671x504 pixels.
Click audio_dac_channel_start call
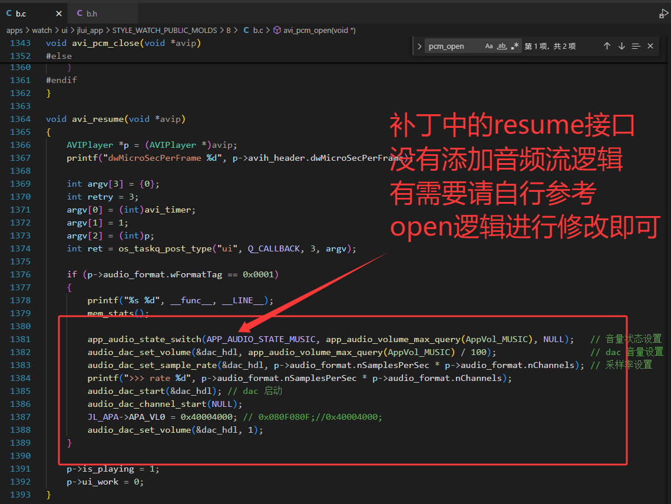click(147, 404)
